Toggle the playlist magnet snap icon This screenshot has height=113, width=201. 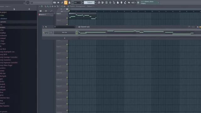tap(42, 6)
